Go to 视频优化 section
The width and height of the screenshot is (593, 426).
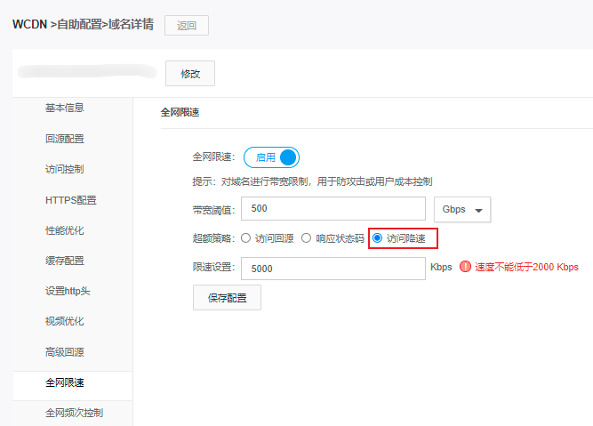(x=65, y=321)
